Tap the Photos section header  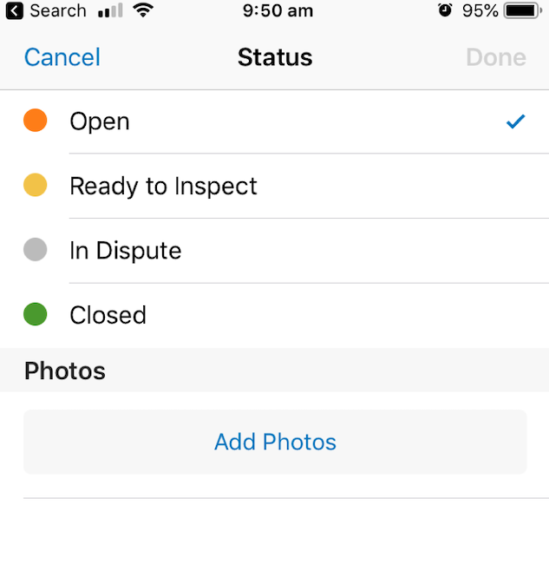pos(65,371)
